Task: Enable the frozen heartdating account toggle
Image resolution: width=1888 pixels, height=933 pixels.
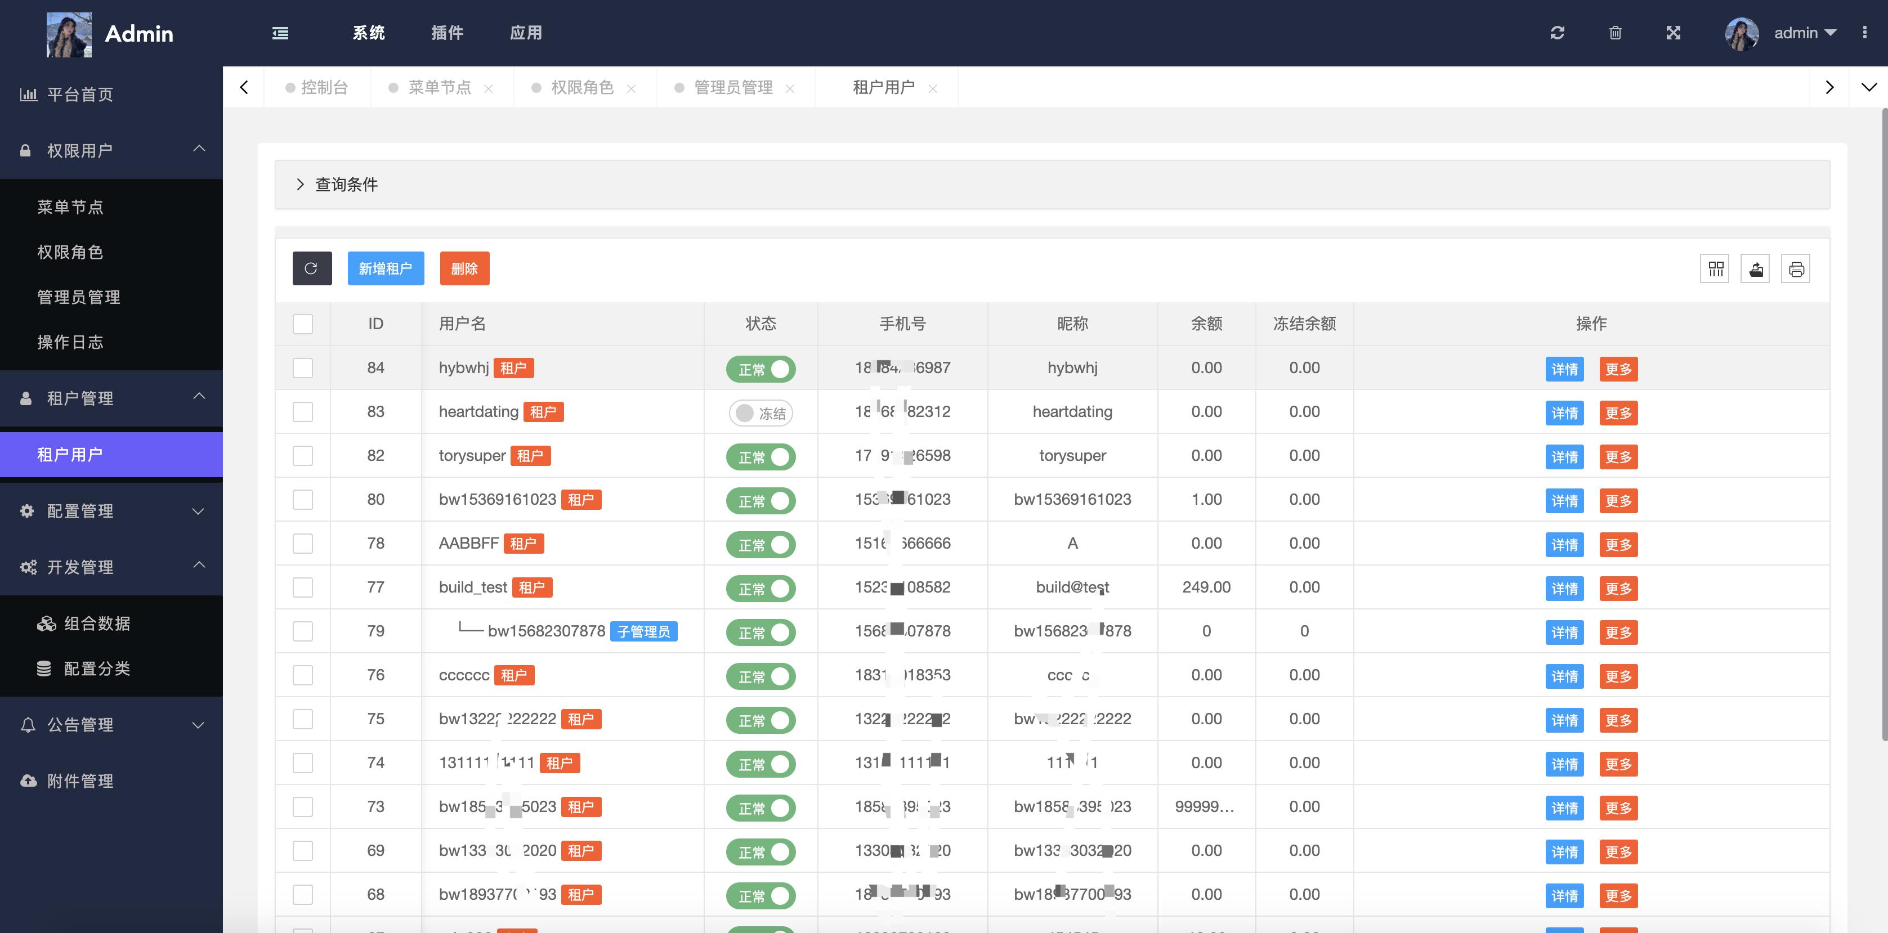Action: (760, 412)
